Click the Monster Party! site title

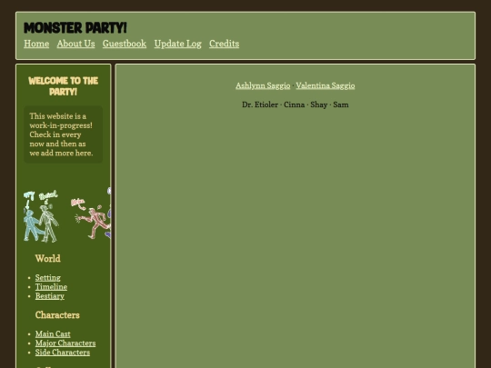coord(75,28)
